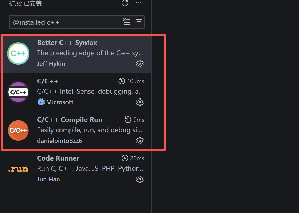Click the 26ms activation time text
The height and width of the screenshot is (213, 299).
coord(137,158)
